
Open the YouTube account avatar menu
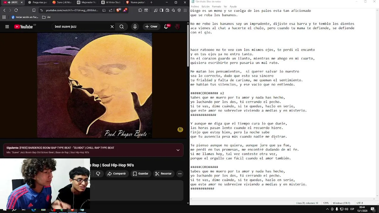point(177,27)
